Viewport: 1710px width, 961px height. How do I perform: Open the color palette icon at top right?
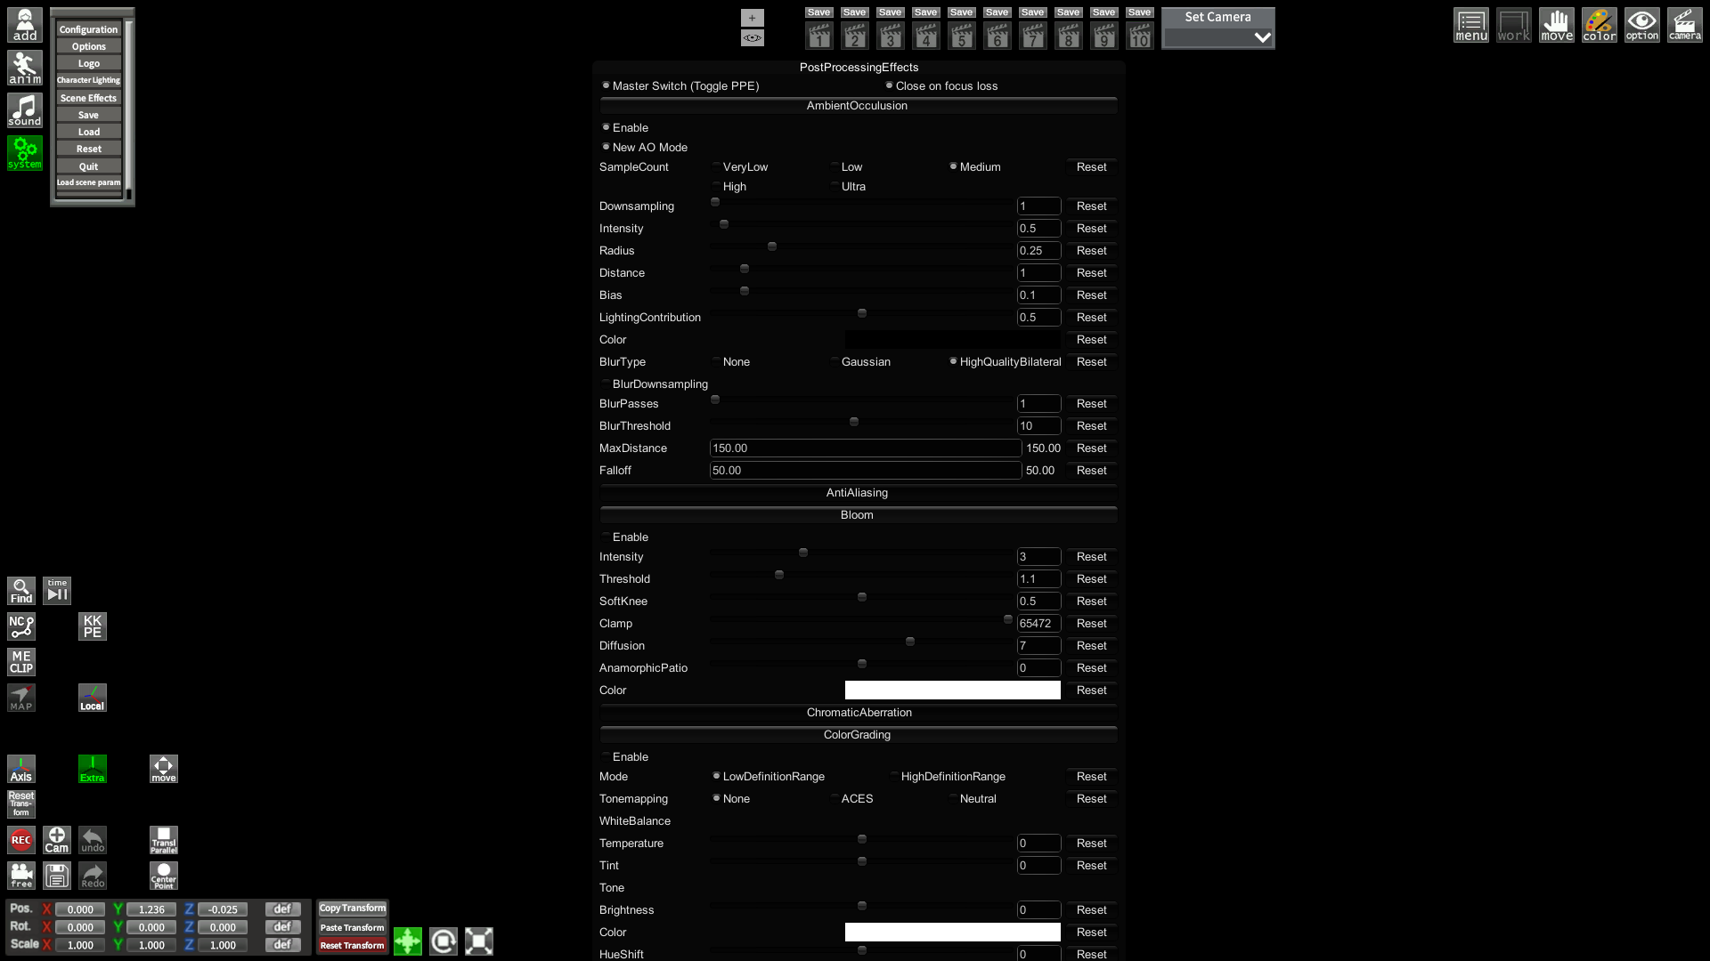1599,25
